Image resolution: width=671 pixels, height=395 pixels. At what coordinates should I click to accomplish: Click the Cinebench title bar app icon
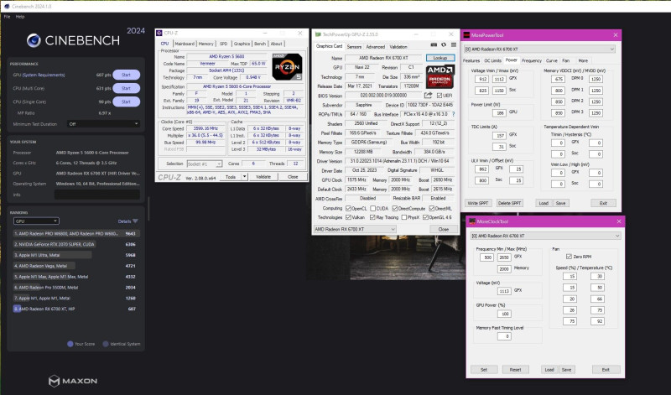[7, 7]
